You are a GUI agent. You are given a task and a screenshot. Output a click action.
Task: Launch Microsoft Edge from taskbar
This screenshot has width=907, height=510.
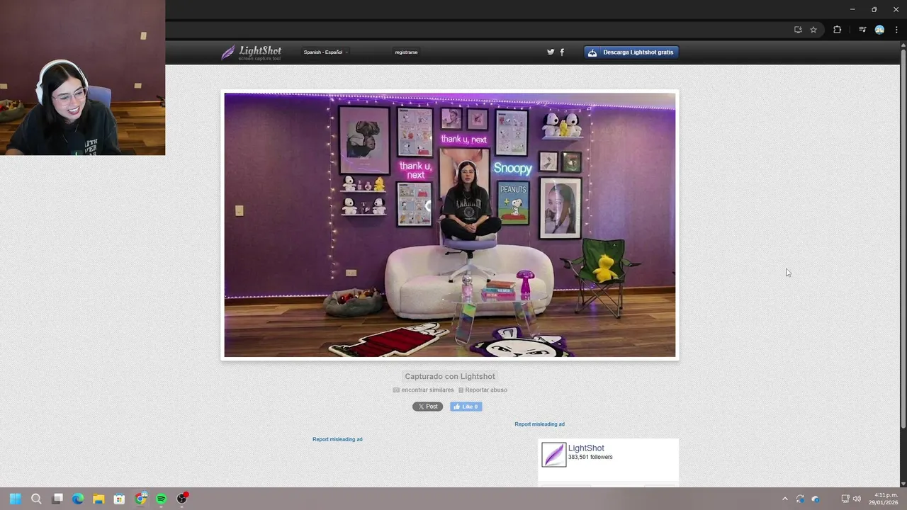[78, 499]
